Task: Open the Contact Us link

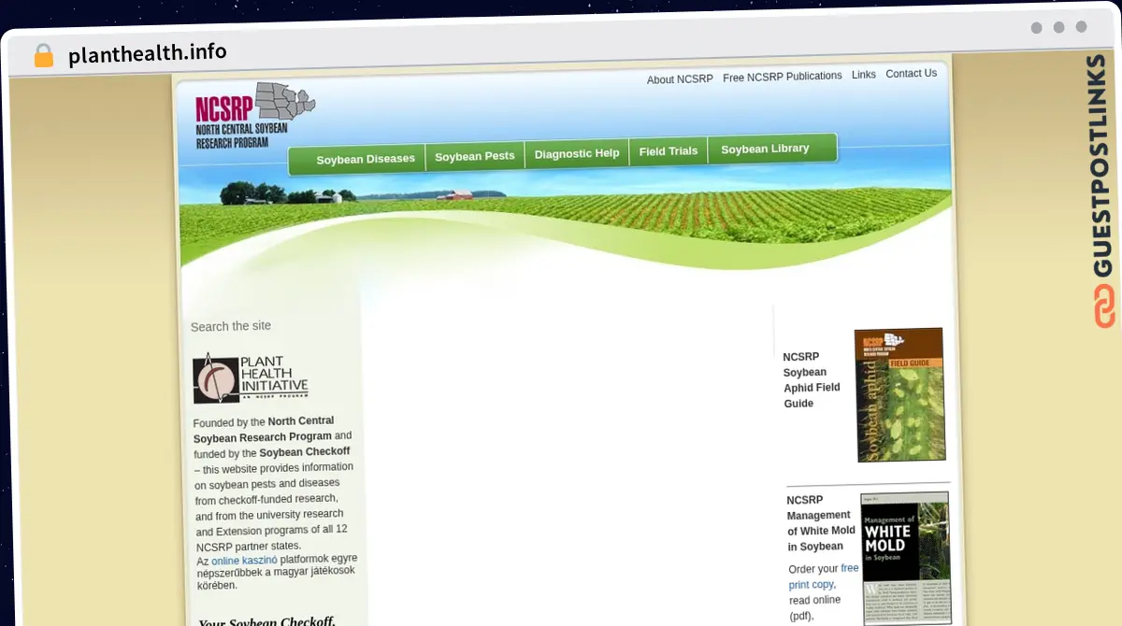Action: click(x=911, y=74)
